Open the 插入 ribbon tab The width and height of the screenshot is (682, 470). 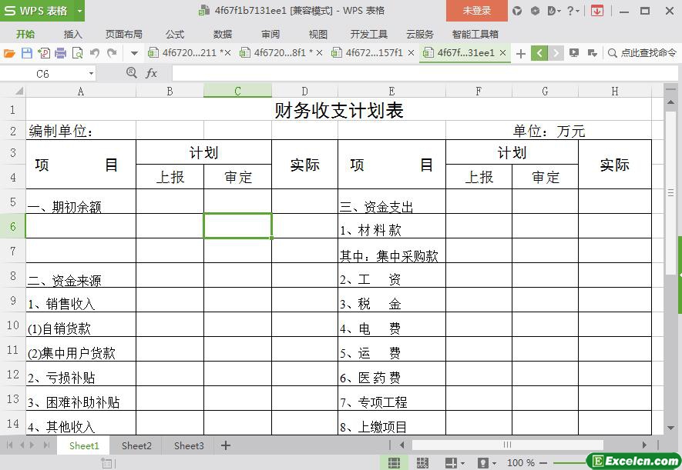(72, 35)
